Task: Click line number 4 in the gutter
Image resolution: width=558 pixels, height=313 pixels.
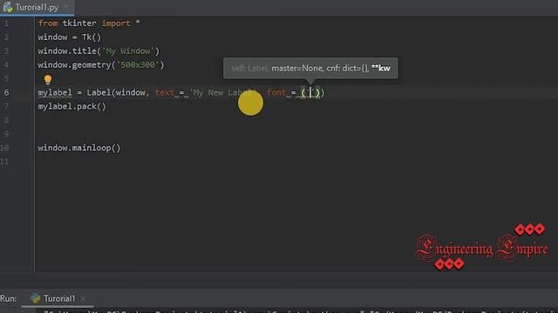Action: (6, 65)
